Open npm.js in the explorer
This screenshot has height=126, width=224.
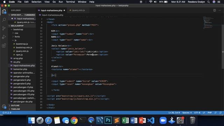click(22, 55)
